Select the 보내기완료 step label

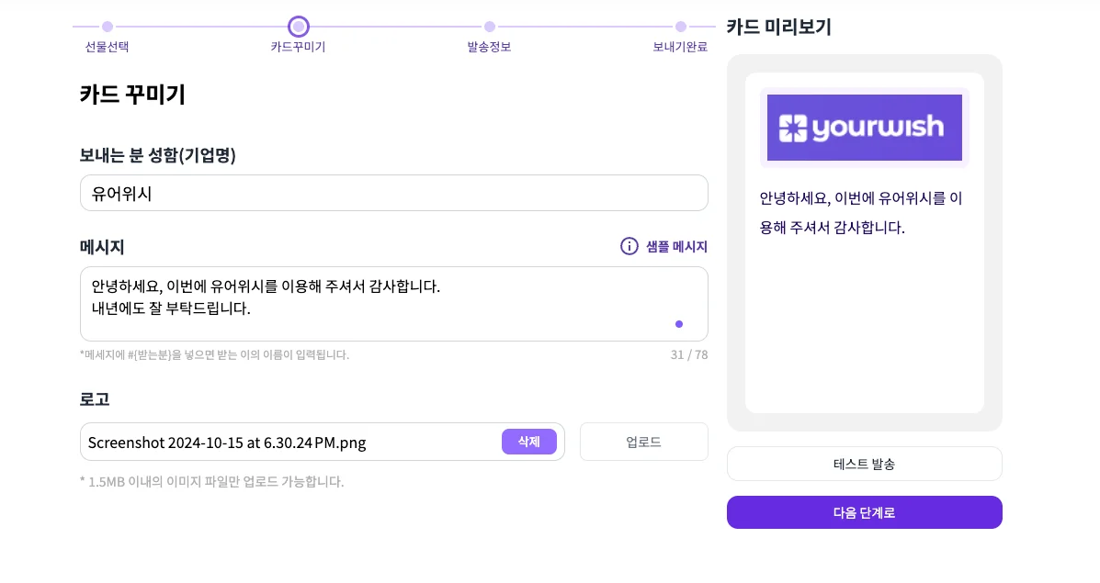point(679,47)
